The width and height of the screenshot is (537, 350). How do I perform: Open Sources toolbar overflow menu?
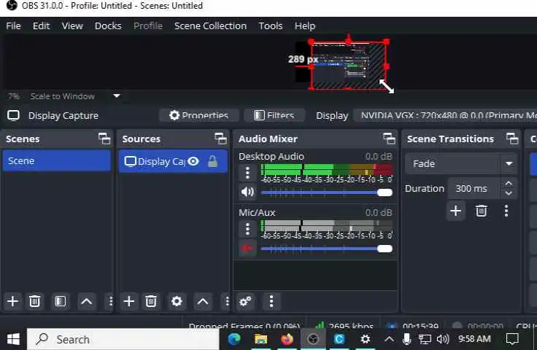227,301
